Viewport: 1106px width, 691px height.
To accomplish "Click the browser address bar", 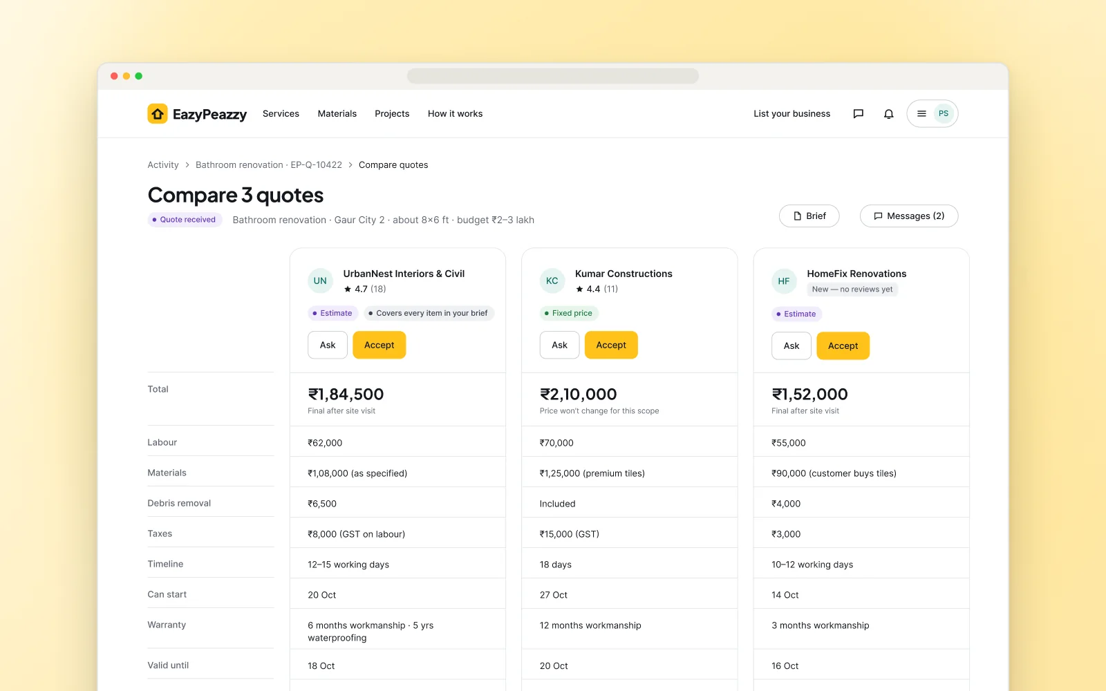I will 553,76.
